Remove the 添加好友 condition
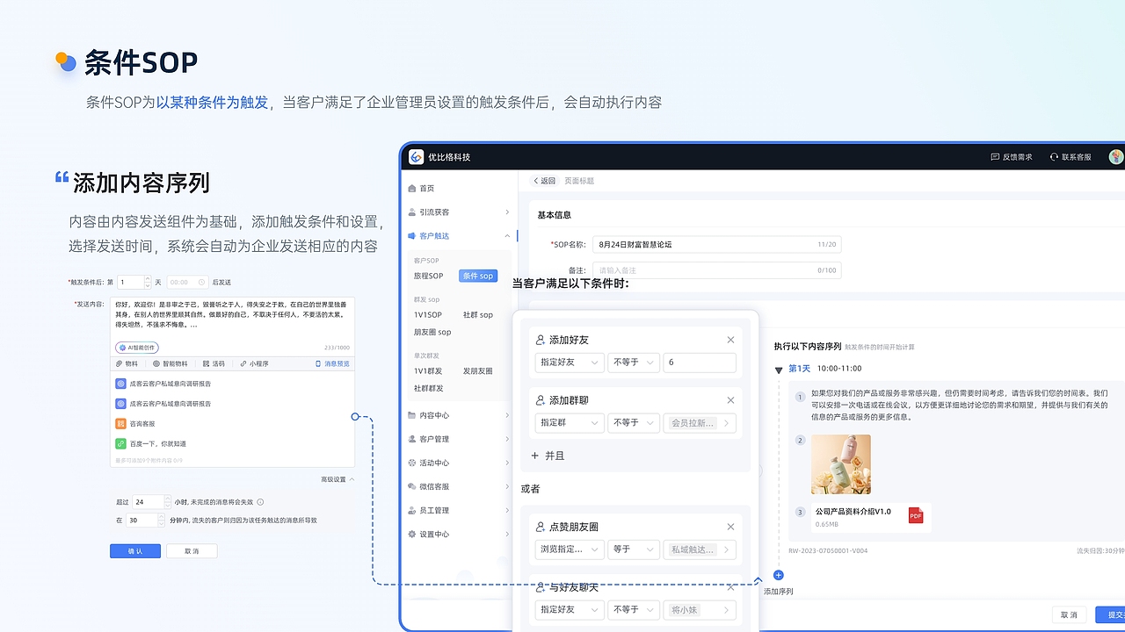The image size is (1125, 632). (x=730, y=340)
